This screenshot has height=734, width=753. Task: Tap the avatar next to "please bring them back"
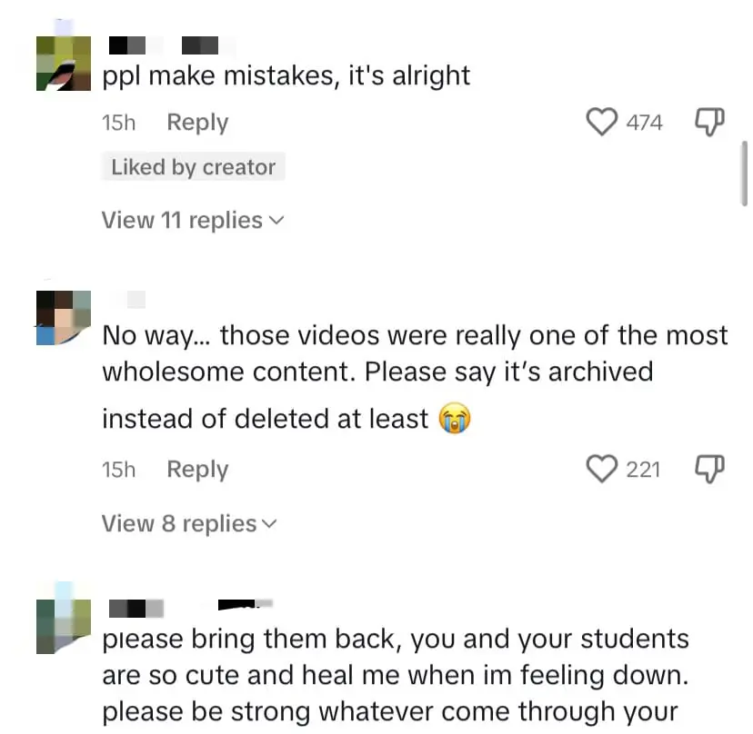[64, 618]
